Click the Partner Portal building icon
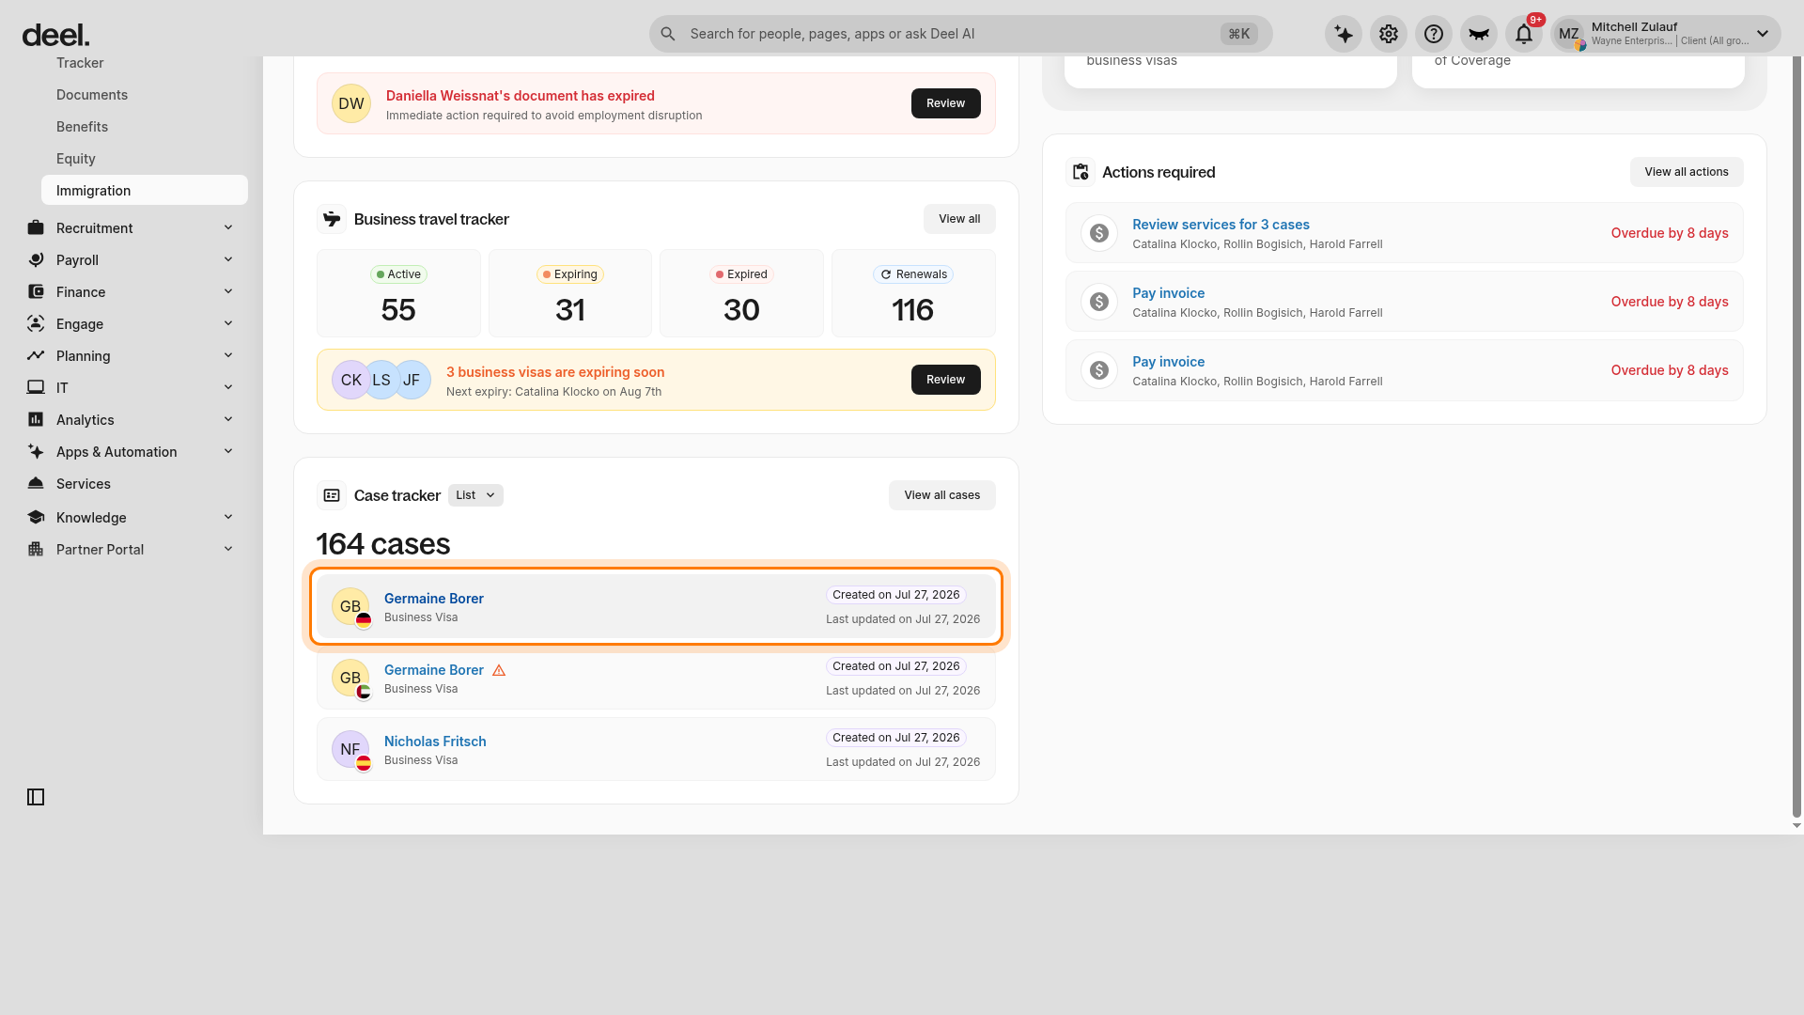The image size is (1804, 1015). 36,549
